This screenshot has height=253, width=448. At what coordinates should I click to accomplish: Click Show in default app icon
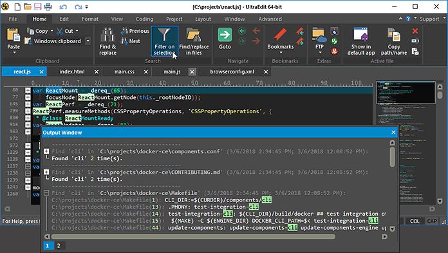(x=361, y=35)
